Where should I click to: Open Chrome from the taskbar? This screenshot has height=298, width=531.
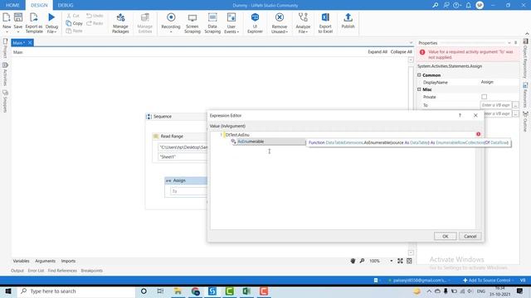pos(195,291)
